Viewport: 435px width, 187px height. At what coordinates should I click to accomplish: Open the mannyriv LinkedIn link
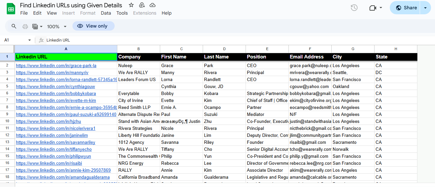pos(52,73)
